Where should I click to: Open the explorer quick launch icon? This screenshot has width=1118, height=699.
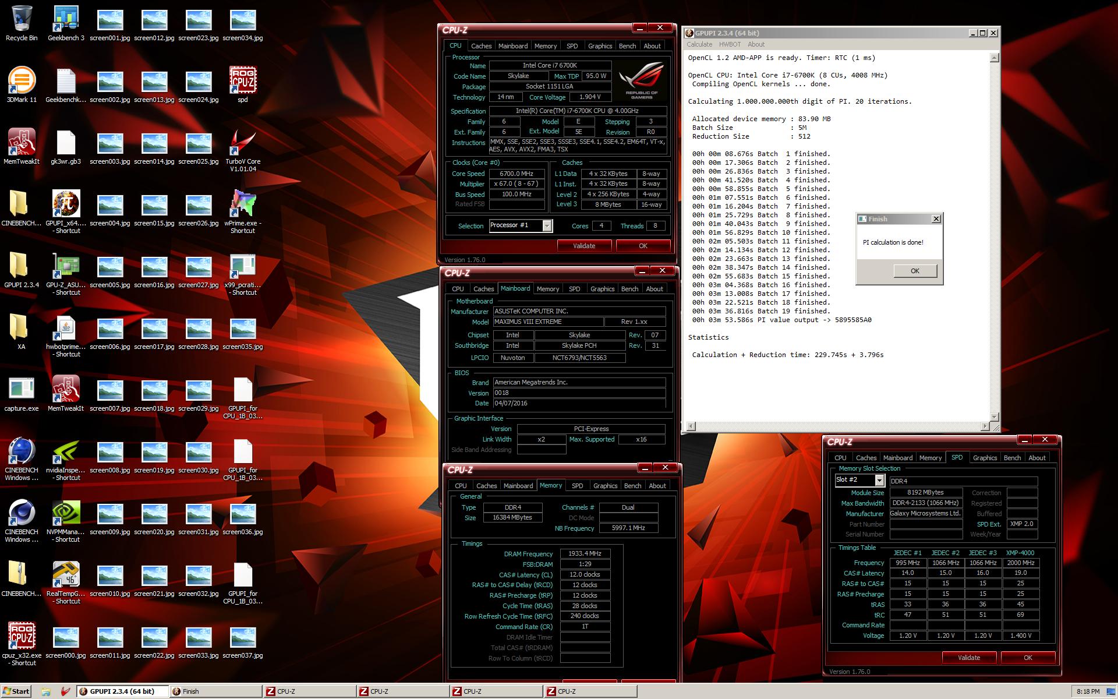(46, 691)
